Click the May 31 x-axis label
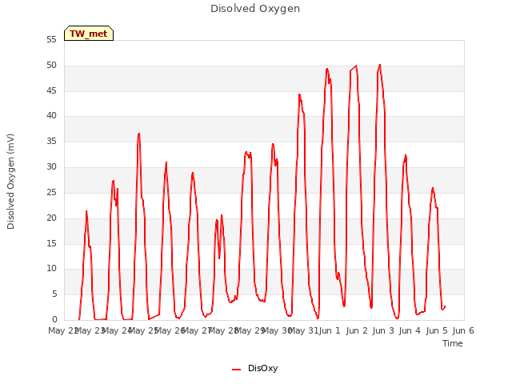 pyautogui.click(x=303, y=330)
